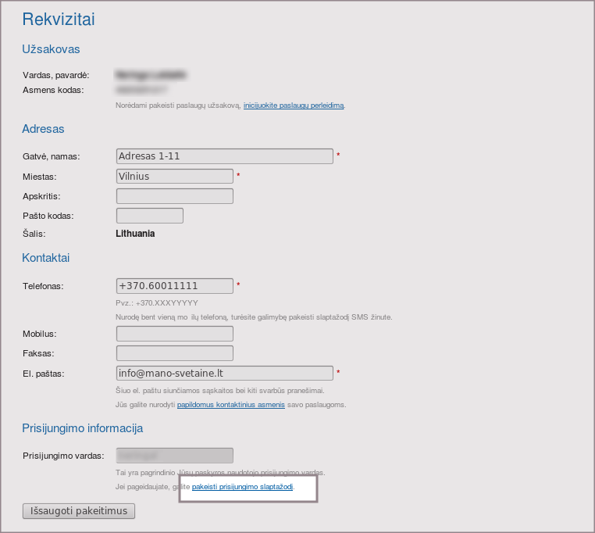Click the disabled Prisijungimo vardas field
Image resolution: width=595 pixels, height=533 pixels.
tap(174, 456)
